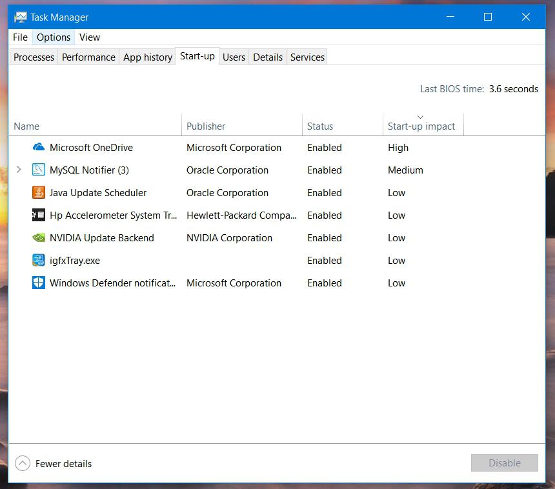Select the Microsoft OneDrive row name

pos(92,148)
